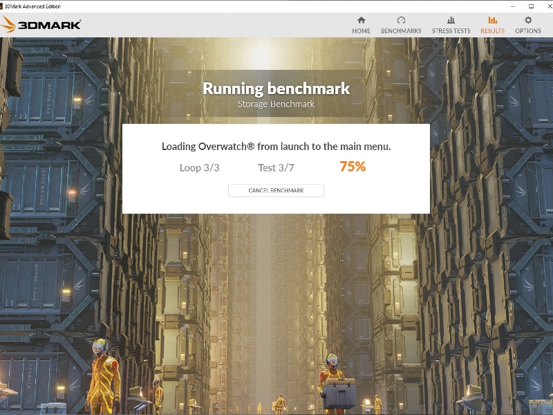Screen dimensions: 553x415
Task: Click the Home icon in the navigation bar
Action: (x=361, y=21)
